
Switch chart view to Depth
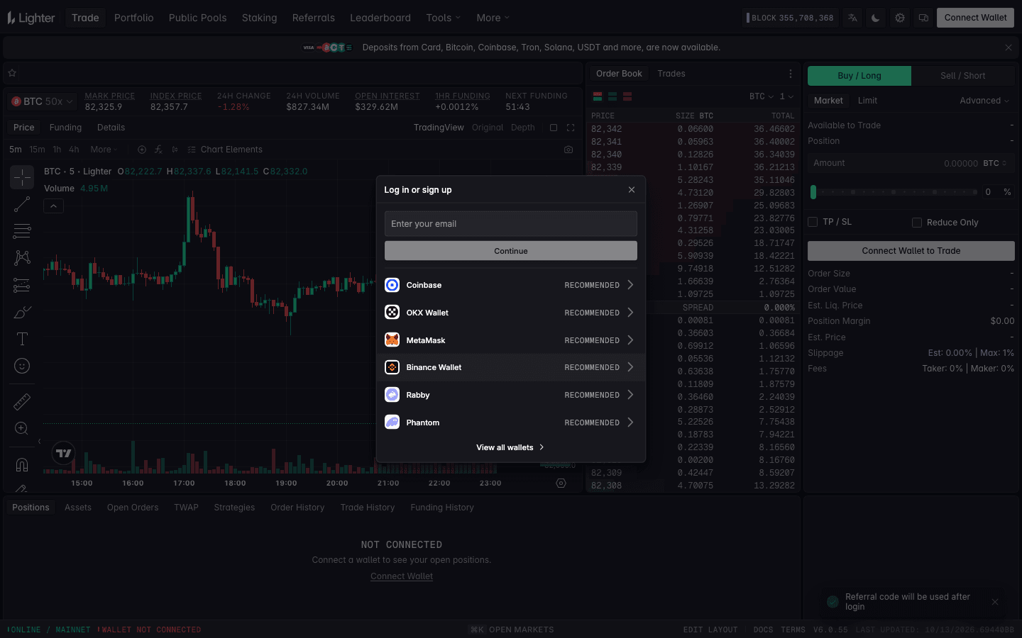coord(523,128)
